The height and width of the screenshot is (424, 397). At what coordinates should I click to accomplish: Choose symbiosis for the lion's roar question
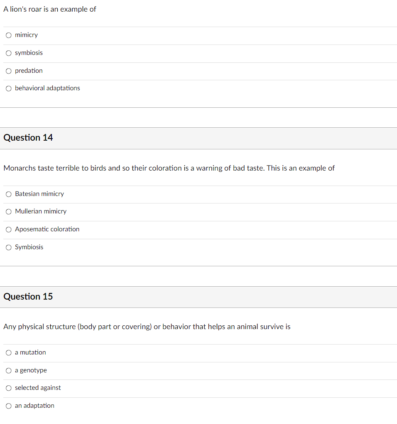(9, 53)
